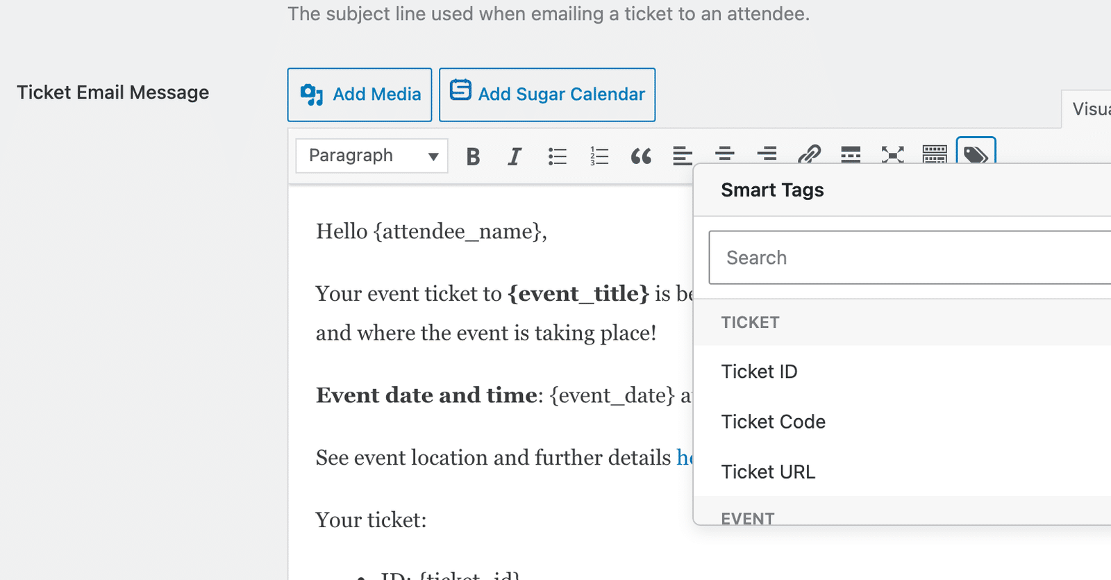Close Smart Tags via tag icon
1111x580 pixels.
point(976,152)
